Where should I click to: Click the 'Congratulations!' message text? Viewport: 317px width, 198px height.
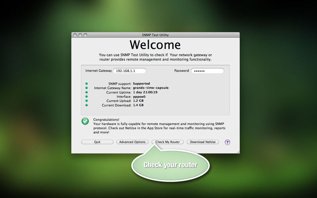106,120
